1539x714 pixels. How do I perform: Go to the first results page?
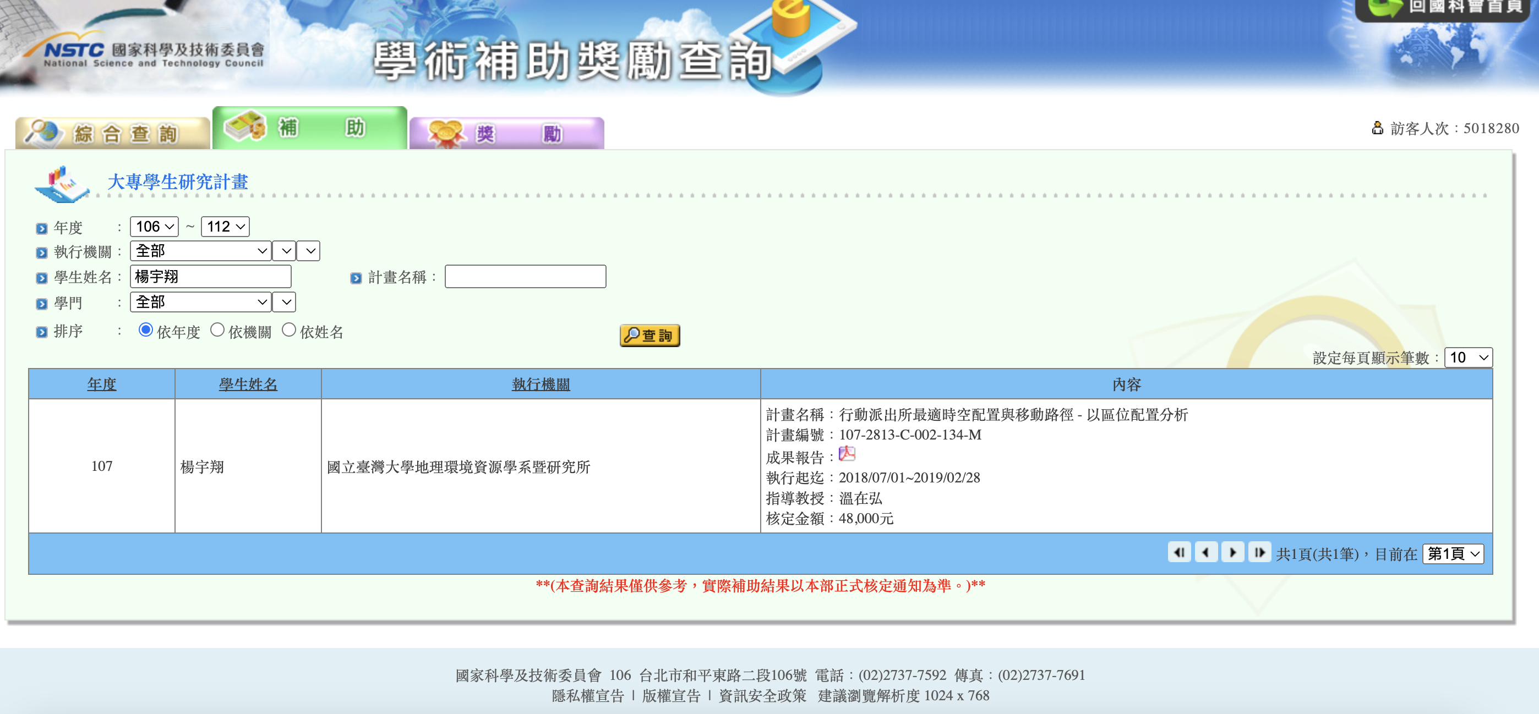click(1179, 552)
